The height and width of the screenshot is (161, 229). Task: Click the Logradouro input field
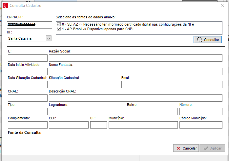click(x=87, y=111)
